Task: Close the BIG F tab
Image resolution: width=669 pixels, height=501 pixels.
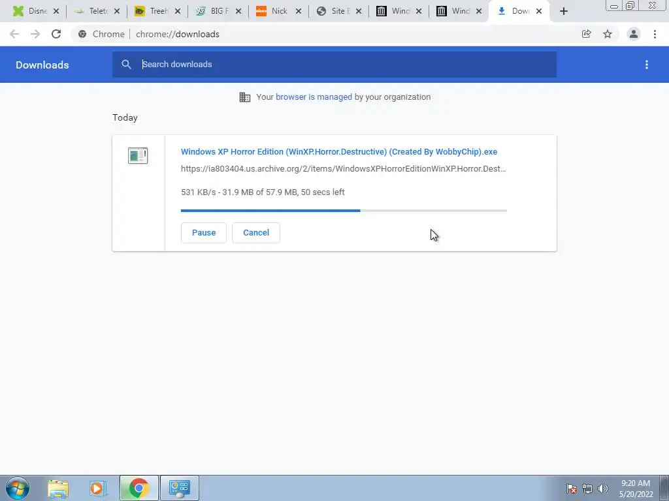Action: pyautogui.click(x=238, y=11)
